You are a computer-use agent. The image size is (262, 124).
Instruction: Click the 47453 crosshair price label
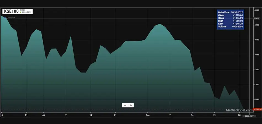[x=257, y=18]
